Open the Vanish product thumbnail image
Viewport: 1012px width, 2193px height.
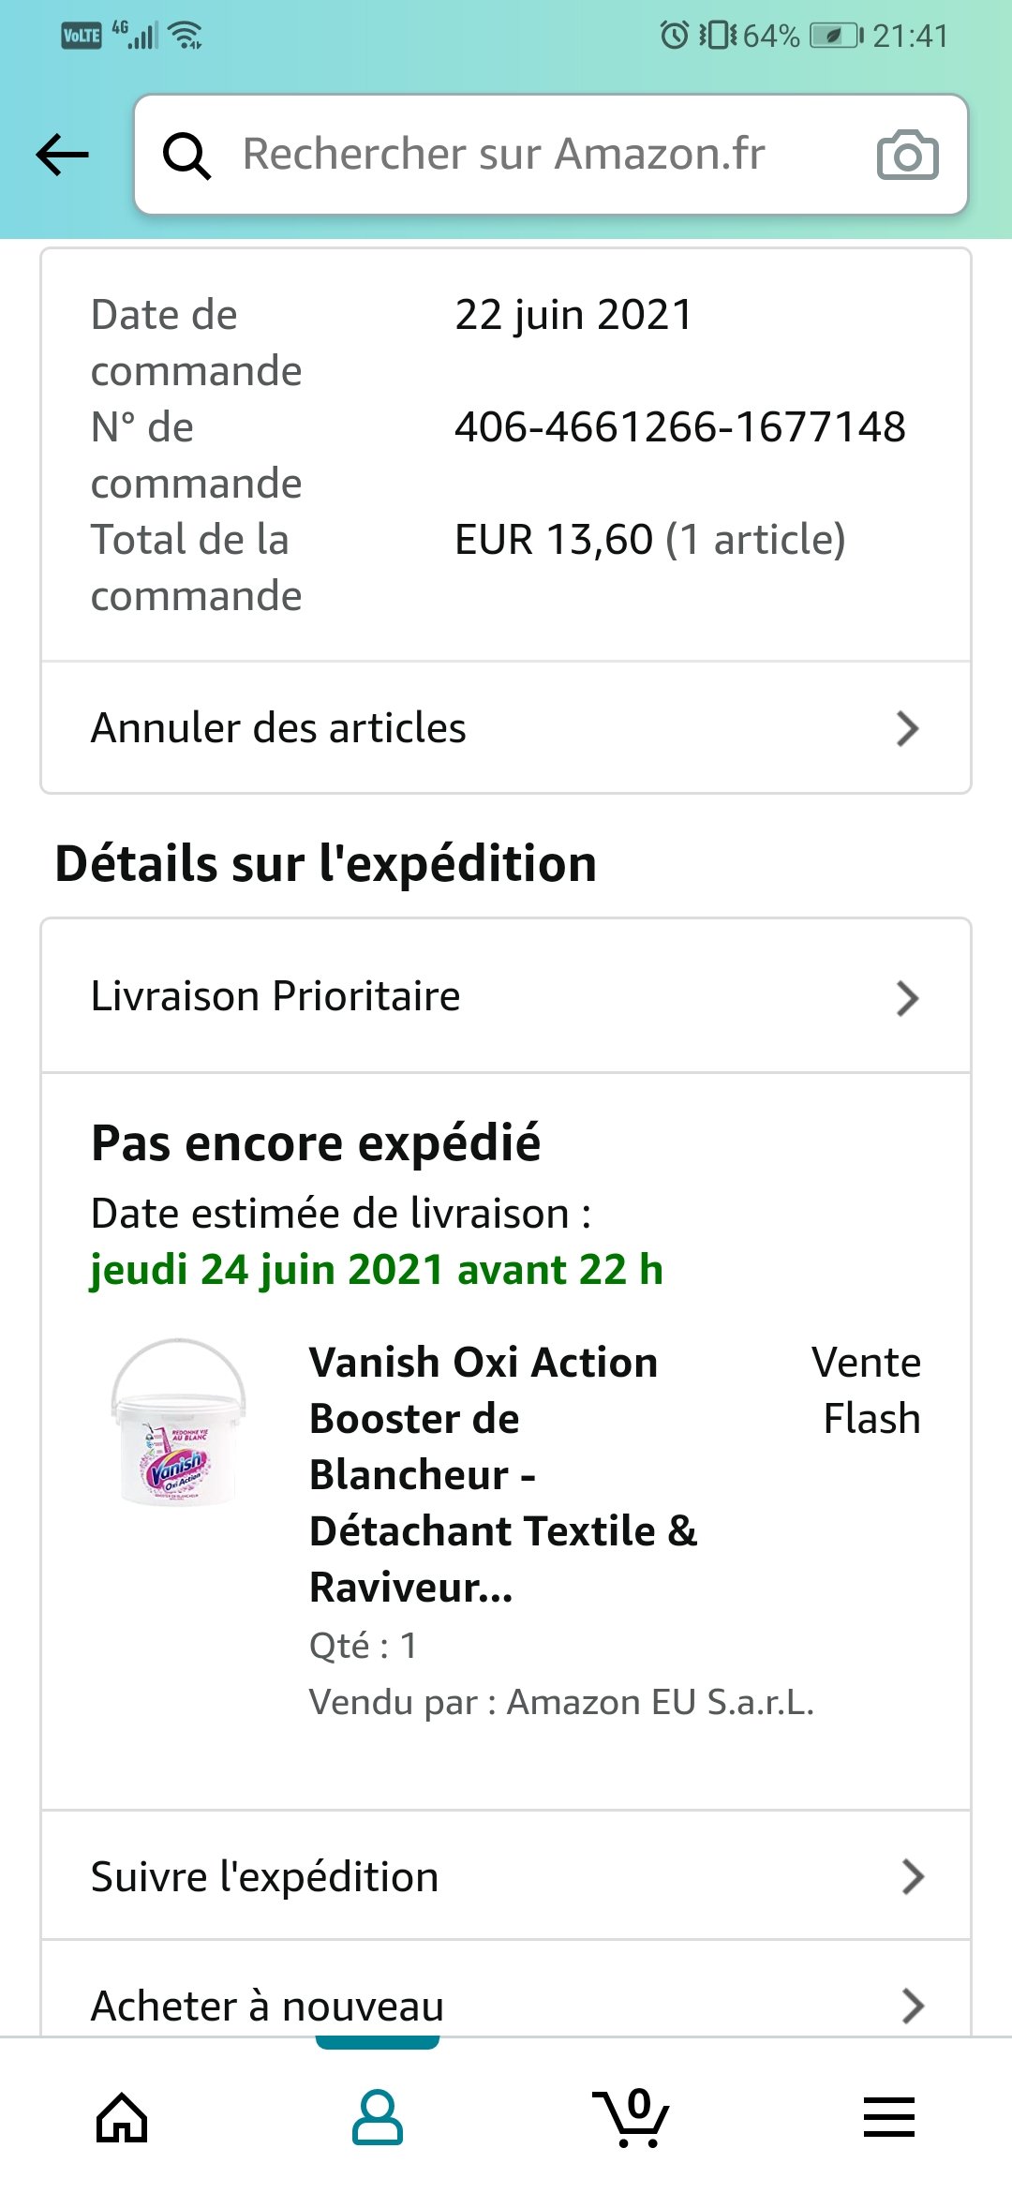coord(178,1423)
